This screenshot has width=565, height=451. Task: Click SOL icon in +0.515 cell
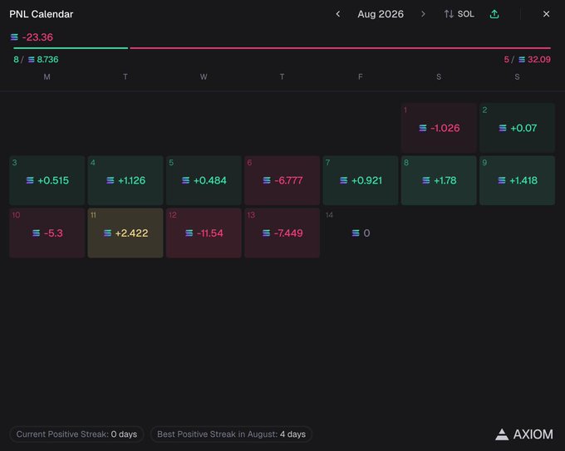point(30,180)
